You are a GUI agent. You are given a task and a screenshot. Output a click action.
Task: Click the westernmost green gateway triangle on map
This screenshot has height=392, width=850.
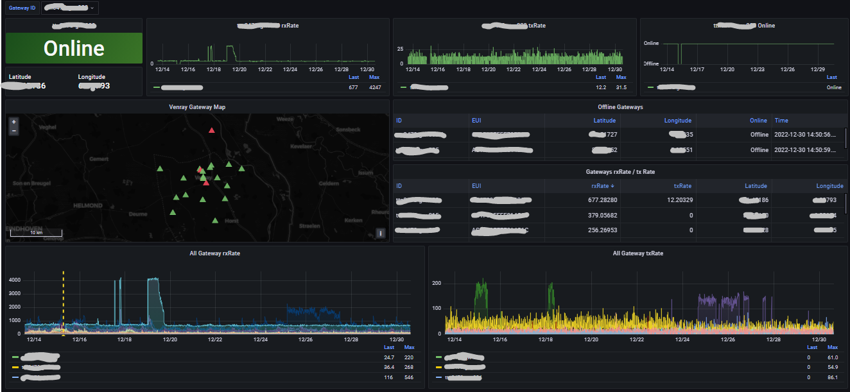tap(160, 169)
